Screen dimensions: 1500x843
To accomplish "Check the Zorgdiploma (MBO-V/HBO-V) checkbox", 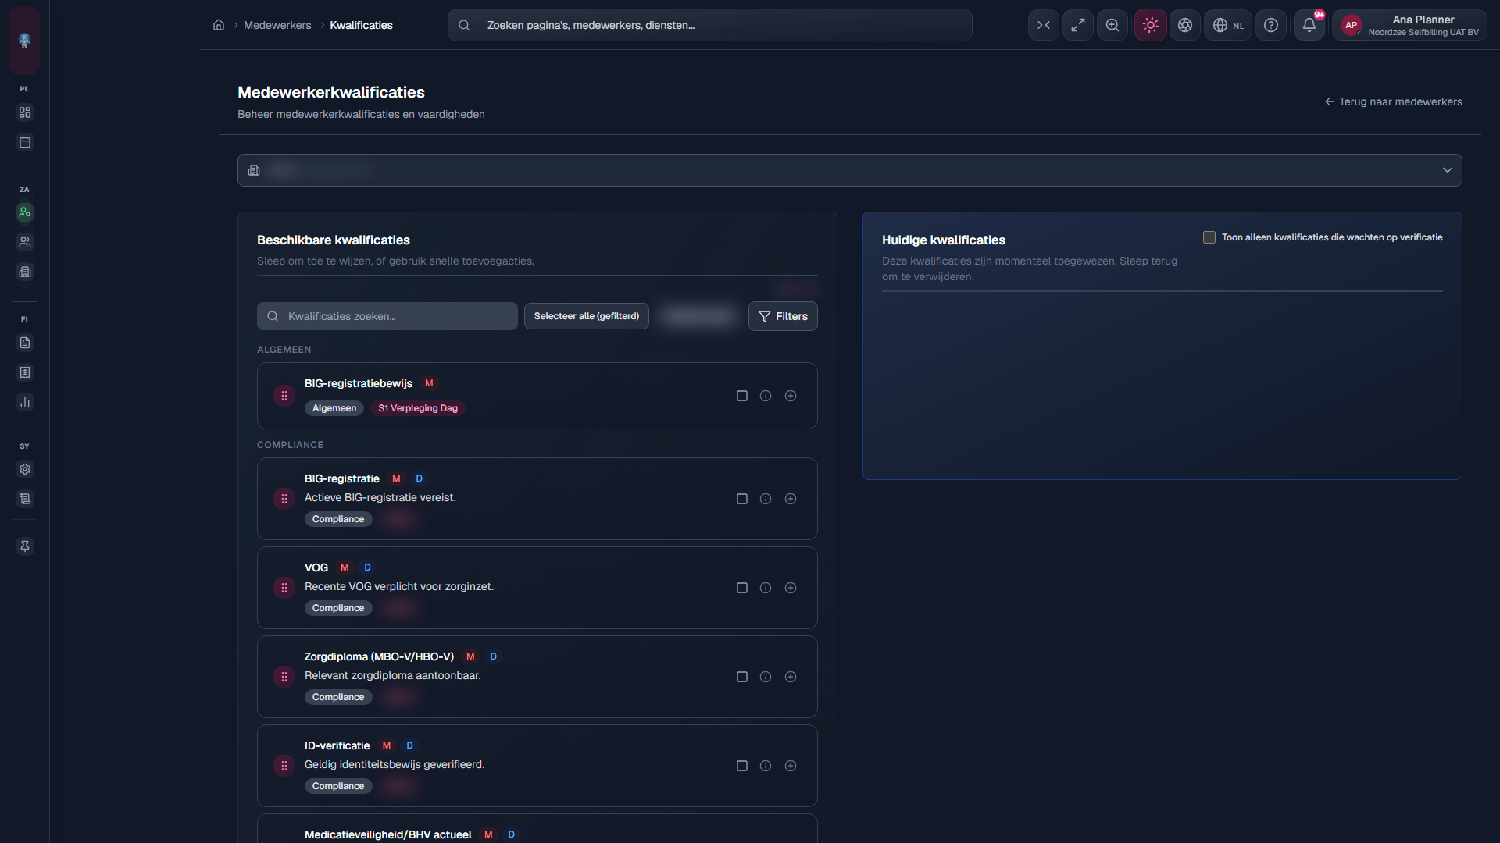I will pos(742,677).
